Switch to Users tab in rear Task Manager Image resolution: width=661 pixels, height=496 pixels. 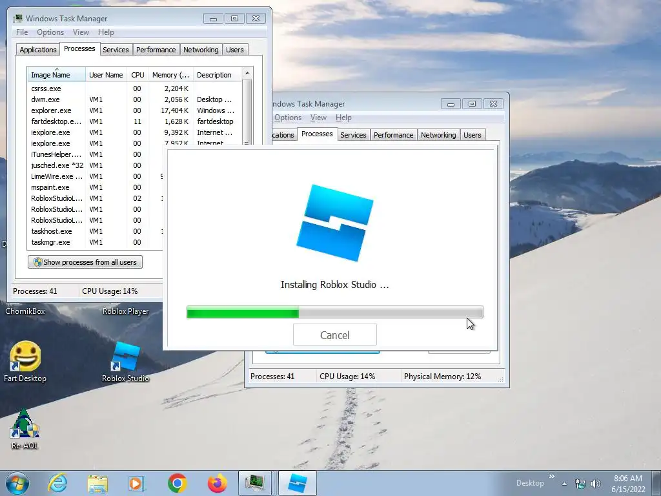tap(472, 135)
